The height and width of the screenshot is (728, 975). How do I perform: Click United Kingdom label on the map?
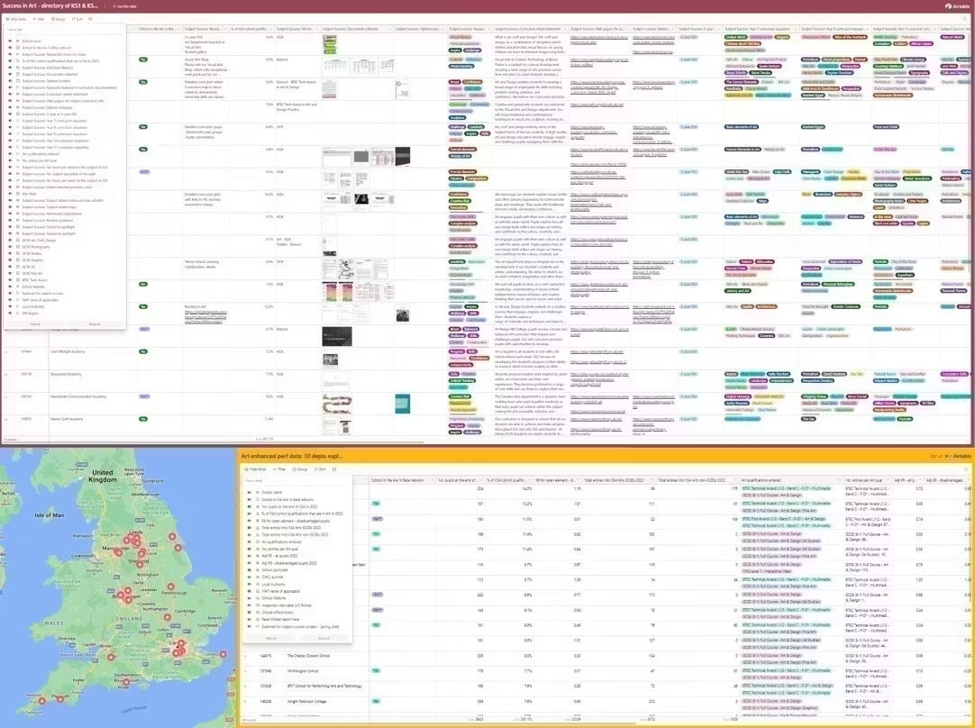tap(103, 477)
